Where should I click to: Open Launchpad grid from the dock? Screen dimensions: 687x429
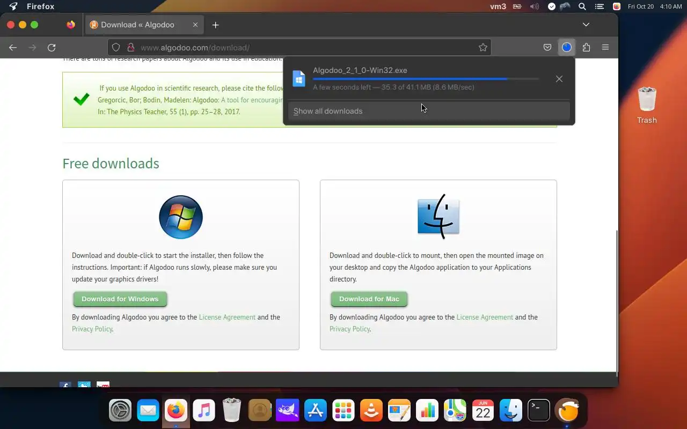[x=343, y=411]
